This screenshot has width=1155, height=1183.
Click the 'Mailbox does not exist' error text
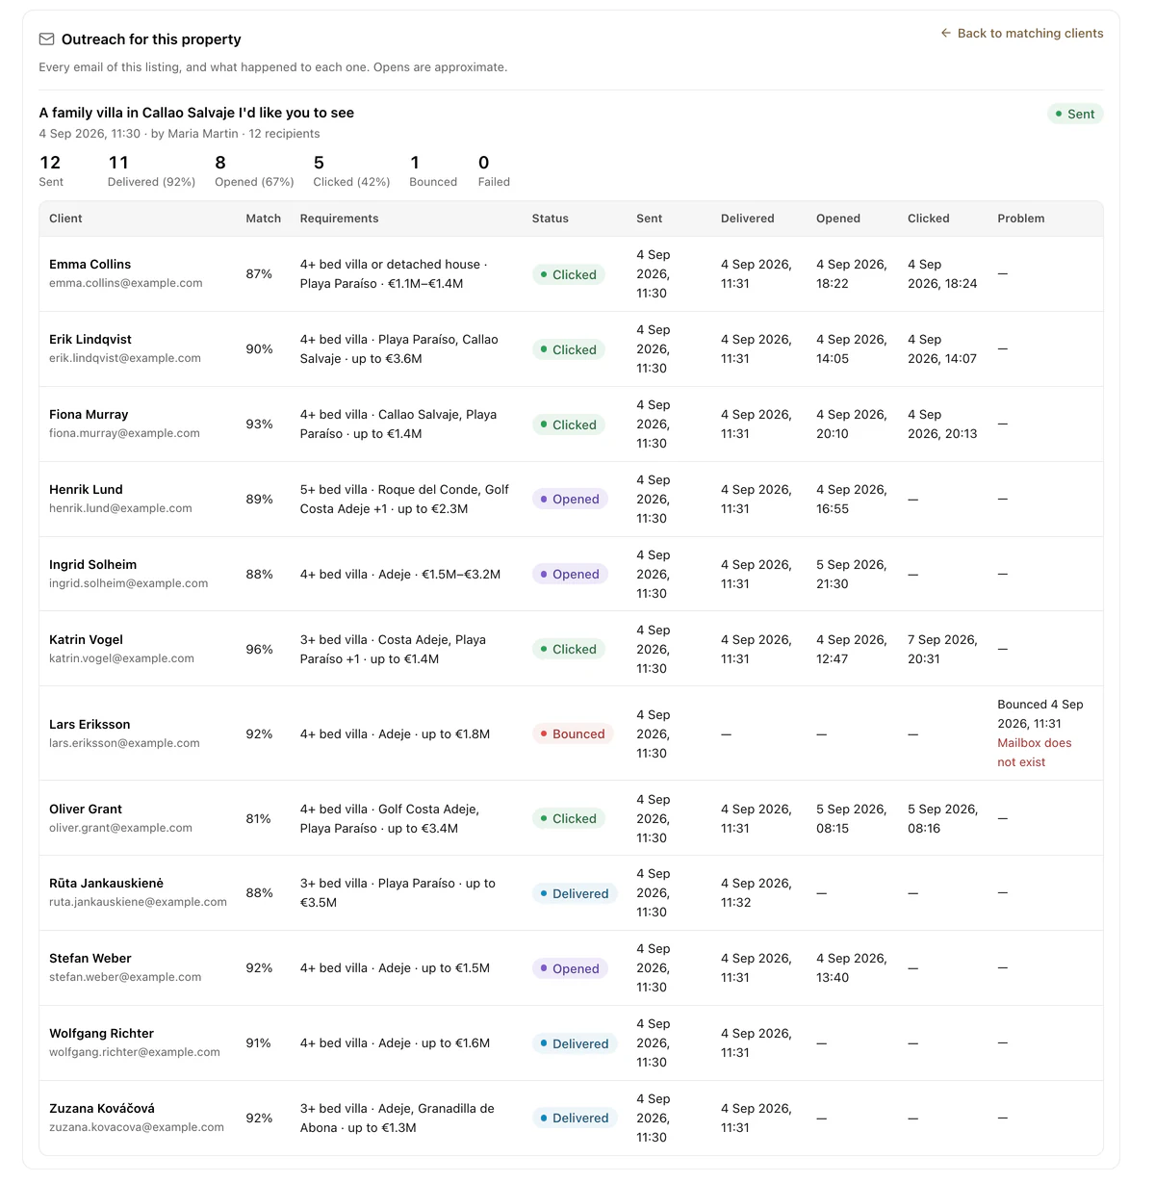1034,753
